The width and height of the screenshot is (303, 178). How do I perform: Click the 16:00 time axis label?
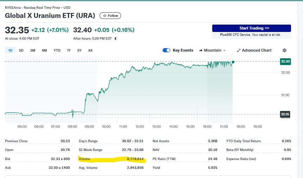tap(207, 127)
